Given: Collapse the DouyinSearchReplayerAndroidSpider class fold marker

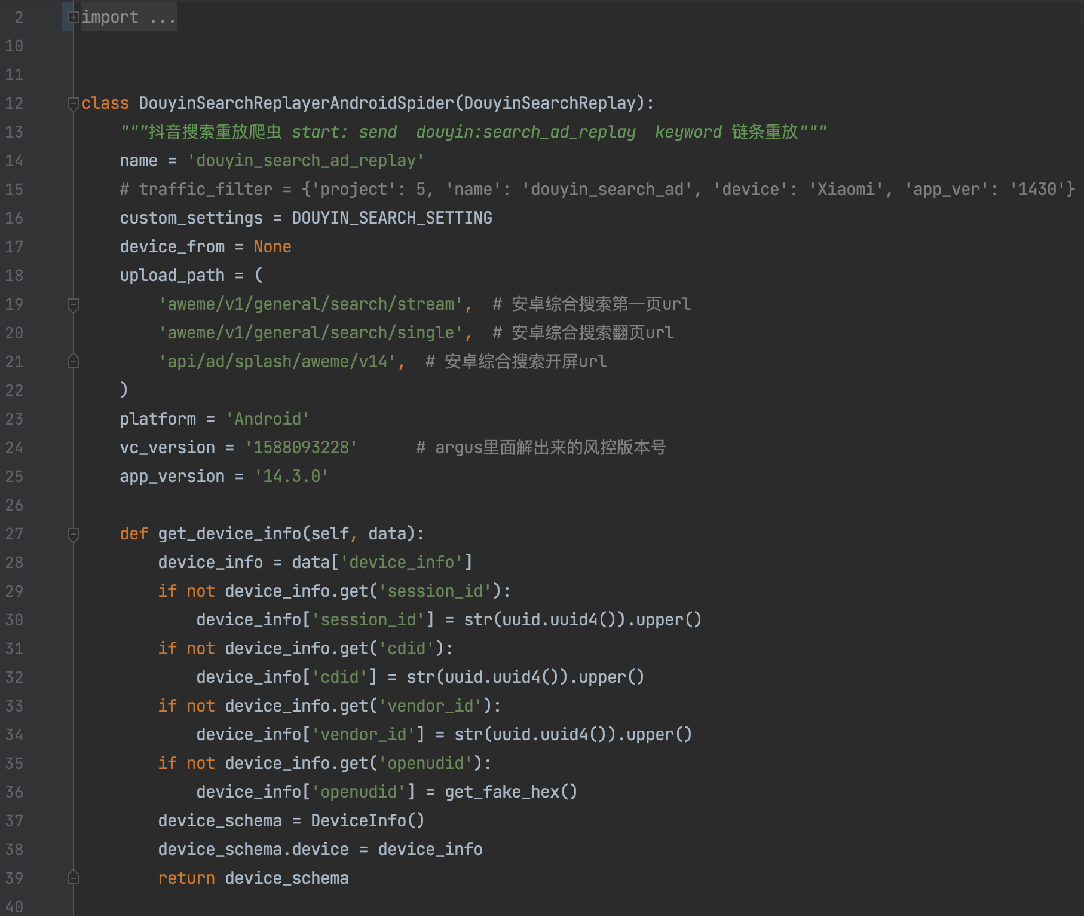Looking at the screenshot, I should pyautogui.click(x=73, y=104).
